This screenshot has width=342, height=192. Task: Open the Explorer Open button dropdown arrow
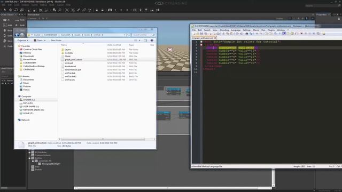click(x=45, y=41)
